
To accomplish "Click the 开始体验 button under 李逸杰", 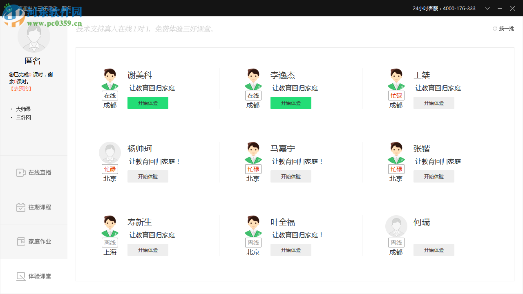I will [x=291, y=103].
